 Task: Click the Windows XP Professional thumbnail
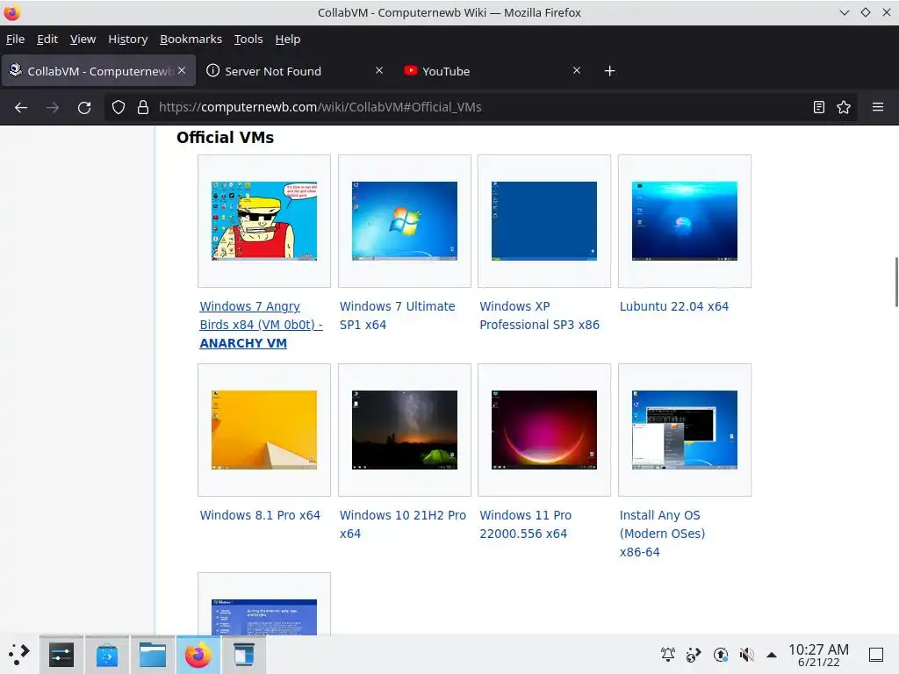pyautogui.click(x=544, y=221)
